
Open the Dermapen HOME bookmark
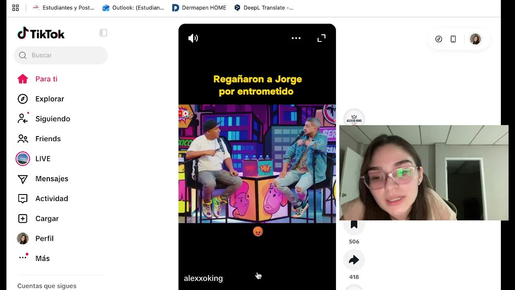click(x=199, y=8)
